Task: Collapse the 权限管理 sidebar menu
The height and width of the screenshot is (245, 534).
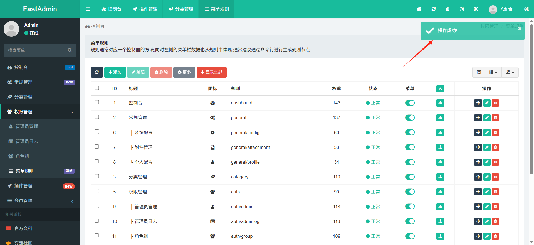Action: click(x=40, y=112)
